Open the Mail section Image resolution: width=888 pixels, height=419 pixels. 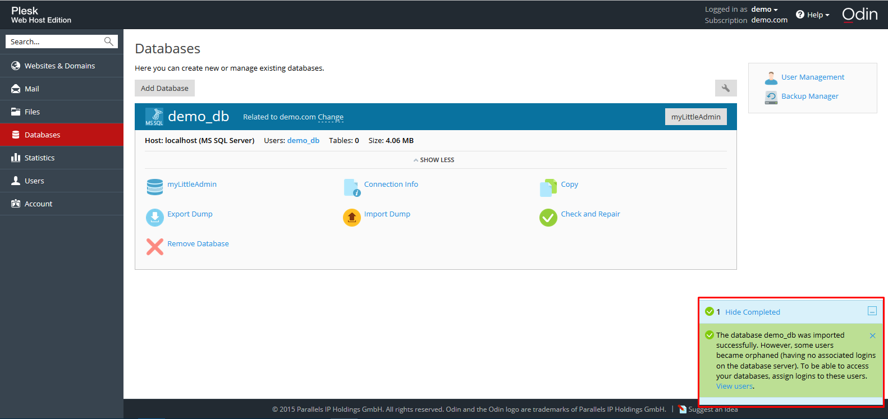click(x=62, y=89)
